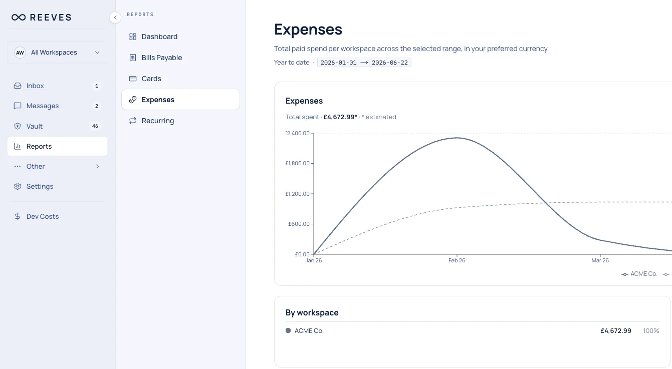This screenshot has width=672, height=369.
Task: Expand the Other menu chevron
Action: click(98, 166)
